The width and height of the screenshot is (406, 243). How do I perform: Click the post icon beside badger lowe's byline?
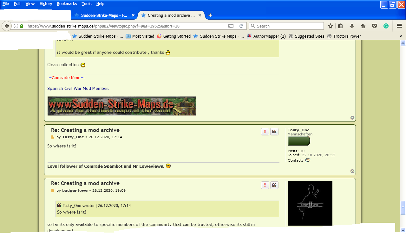pyautogui.click(x=53, y=191)
